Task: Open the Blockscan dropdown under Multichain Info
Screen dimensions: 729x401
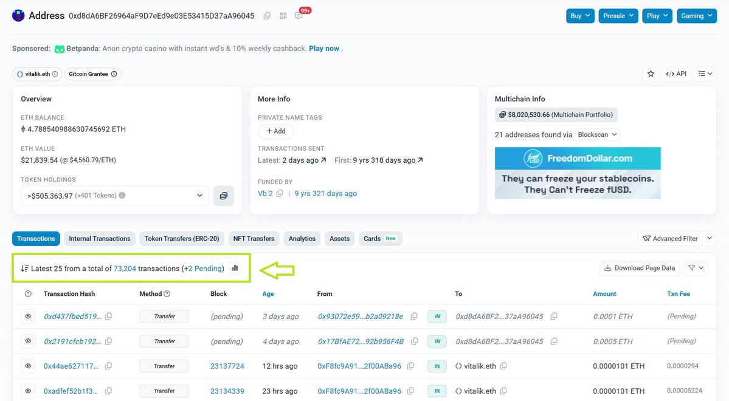Action: [x=596, y=134]
